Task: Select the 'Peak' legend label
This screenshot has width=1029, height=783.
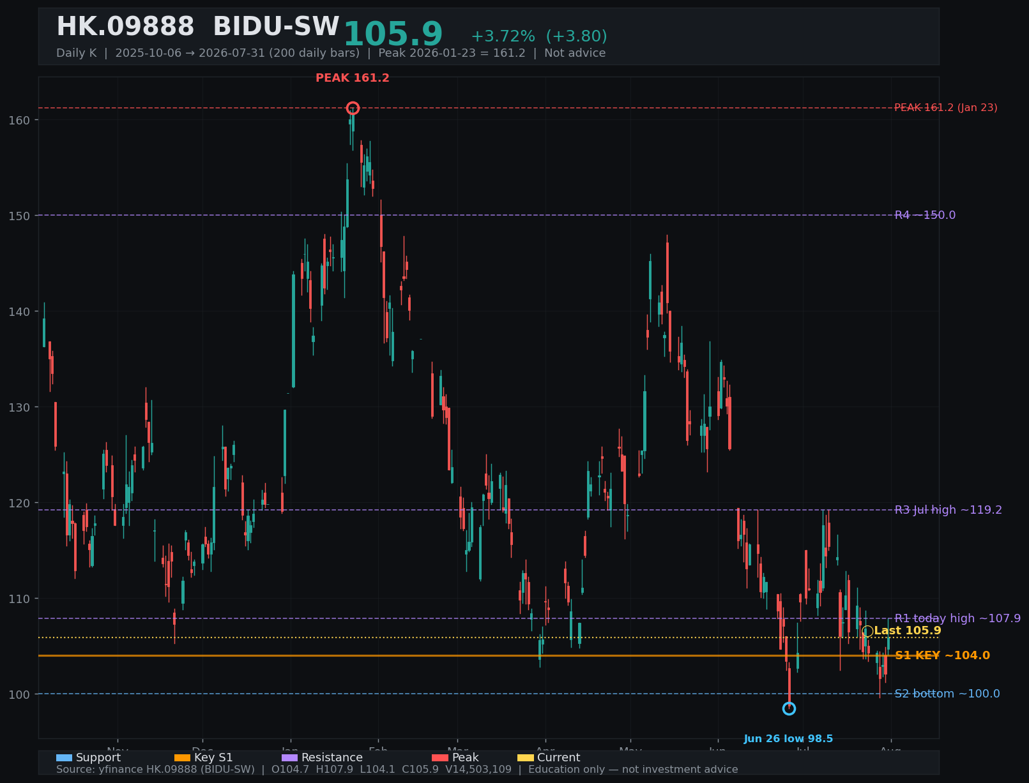Action: 465,757
